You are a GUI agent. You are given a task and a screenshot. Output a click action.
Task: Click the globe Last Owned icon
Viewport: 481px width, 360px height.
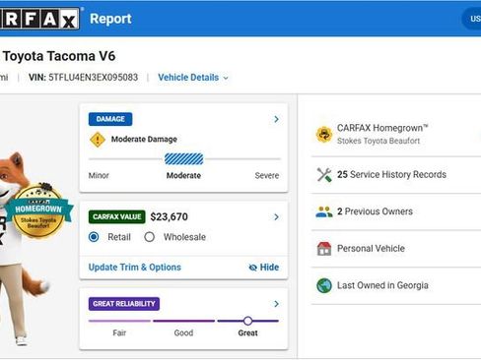click(x=324, y=285)
